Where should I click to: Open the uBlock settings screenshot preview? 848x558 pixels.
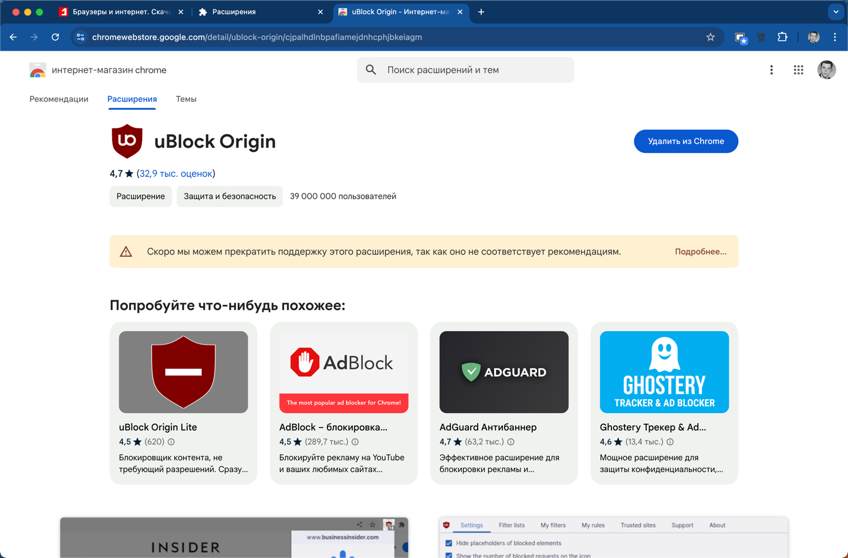coord(613,537)
